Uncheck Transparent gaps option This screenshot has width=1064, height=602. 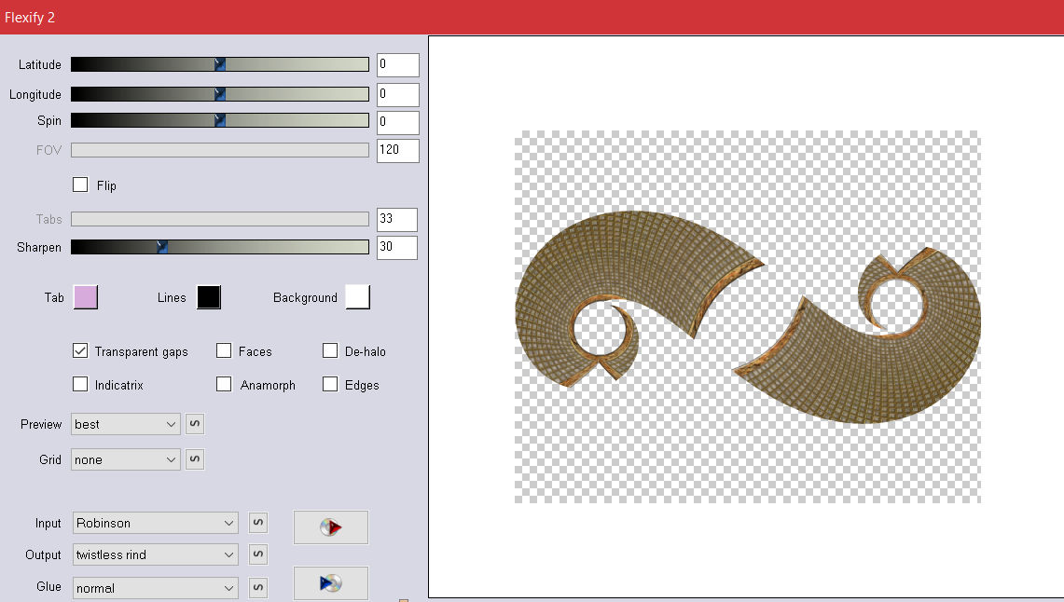[x=80, y=351]
